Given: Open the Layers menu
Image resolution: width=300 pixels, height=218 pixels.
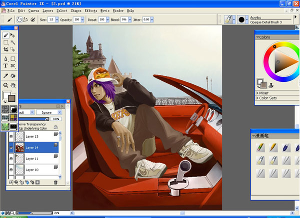Looking at the screenshot, I should [48, 10].
